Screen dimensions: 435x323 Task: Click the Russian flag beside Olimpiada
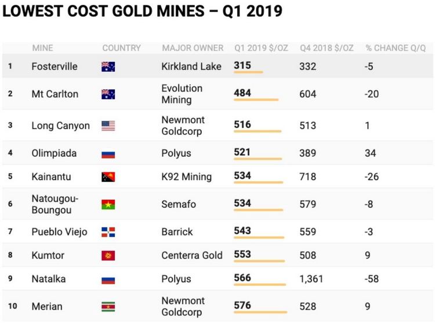[108, 153]
